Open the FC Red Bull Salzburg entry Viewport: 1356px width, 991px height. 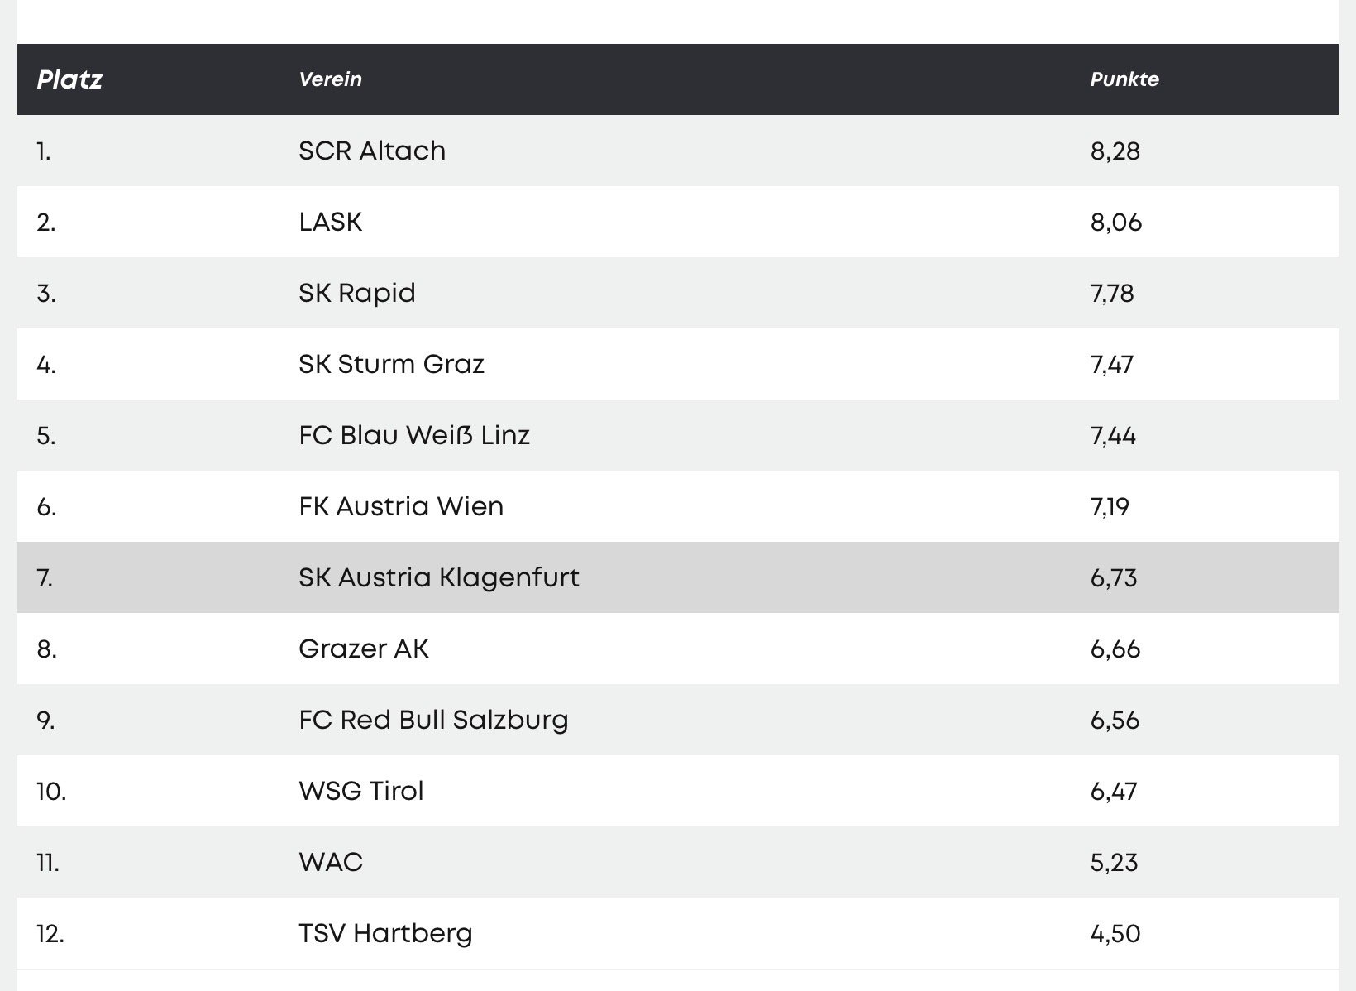coord(433,720)
